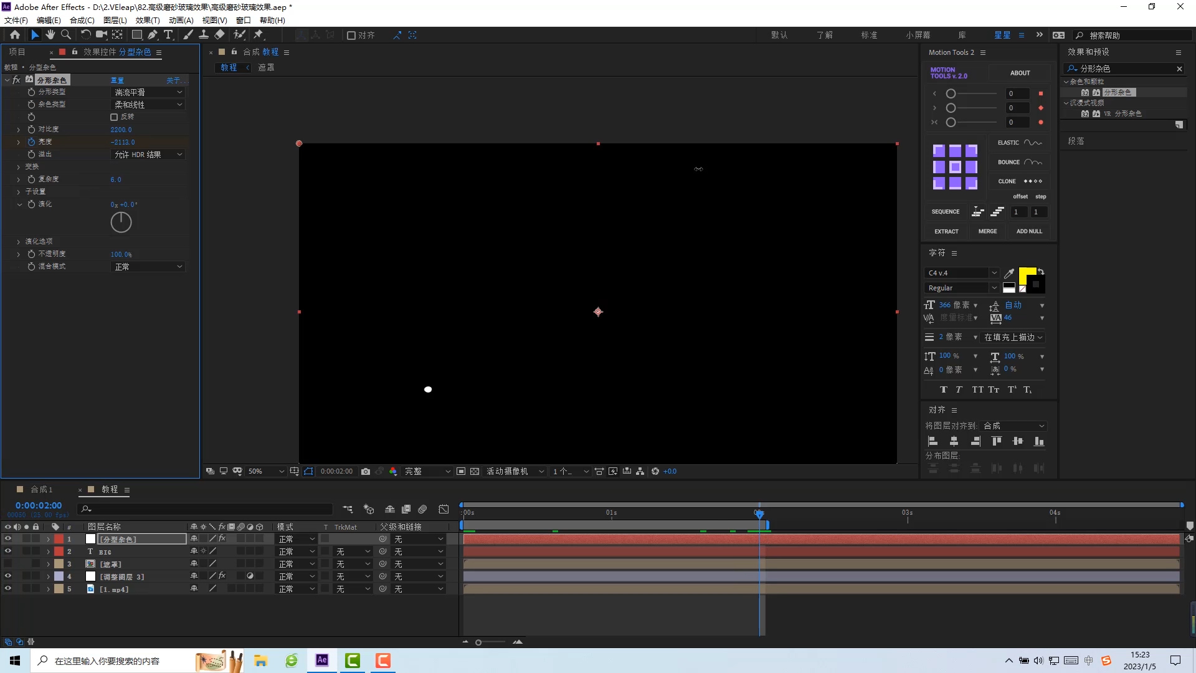This screenshot has width=1196, height=673.
Task: Drag the 对比度 value slider
Action: click(121, 129)
